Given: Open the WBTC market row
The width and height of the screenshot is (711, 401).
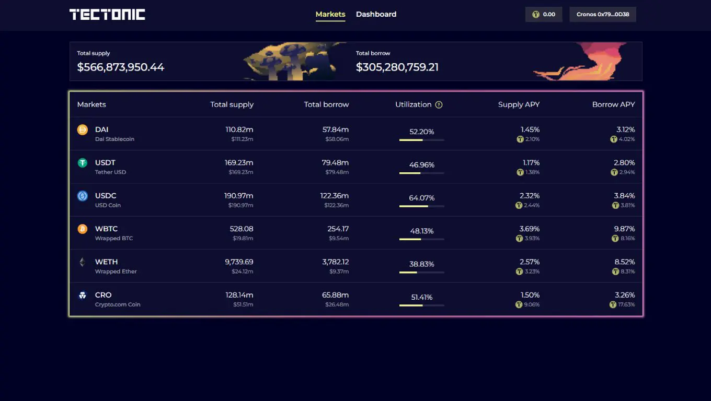Looking at the screenshot, I should tap(356, 233).
